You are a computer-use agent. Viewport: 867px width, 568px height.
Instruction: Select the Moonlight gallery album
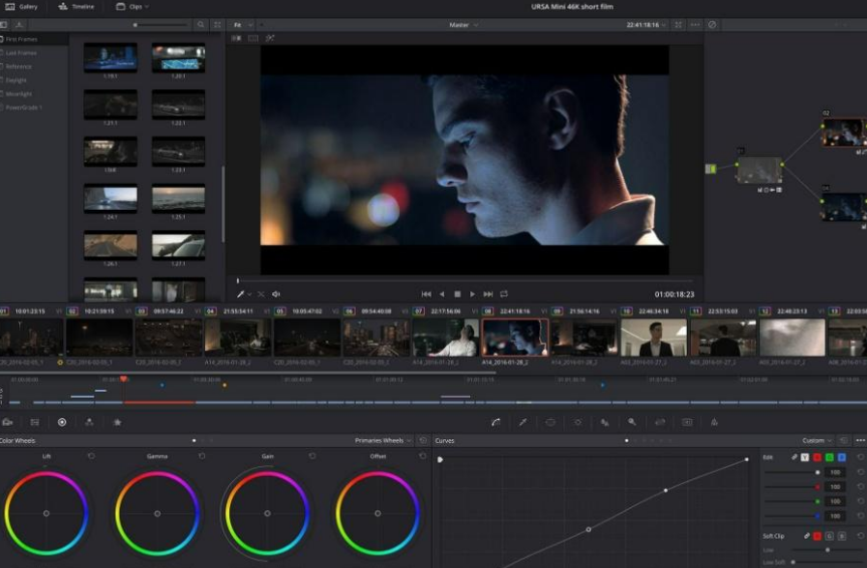coord(19,94)
